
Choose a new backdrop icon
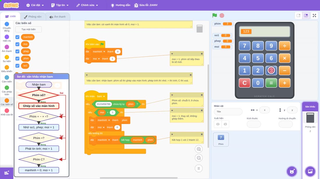click(x=310, y=171)
